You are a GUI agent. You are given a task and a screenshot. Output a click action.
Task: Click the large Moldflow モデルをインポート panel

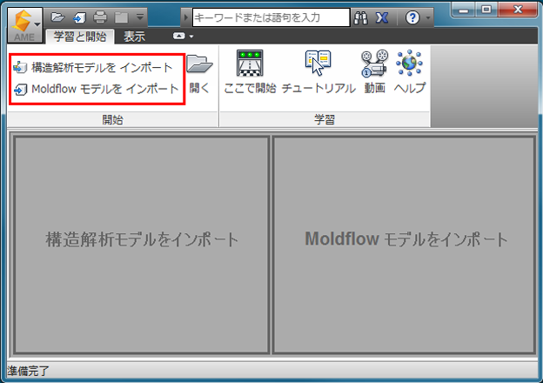click(x=404, y=245)
